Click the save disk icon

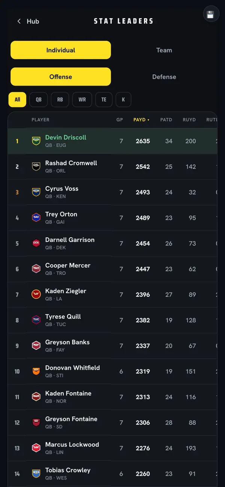click(210, 15)
